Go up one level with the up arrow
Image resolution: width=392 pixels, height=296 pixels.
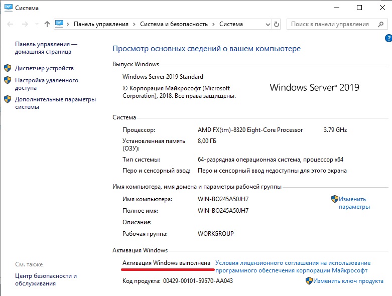coord(47,24)
